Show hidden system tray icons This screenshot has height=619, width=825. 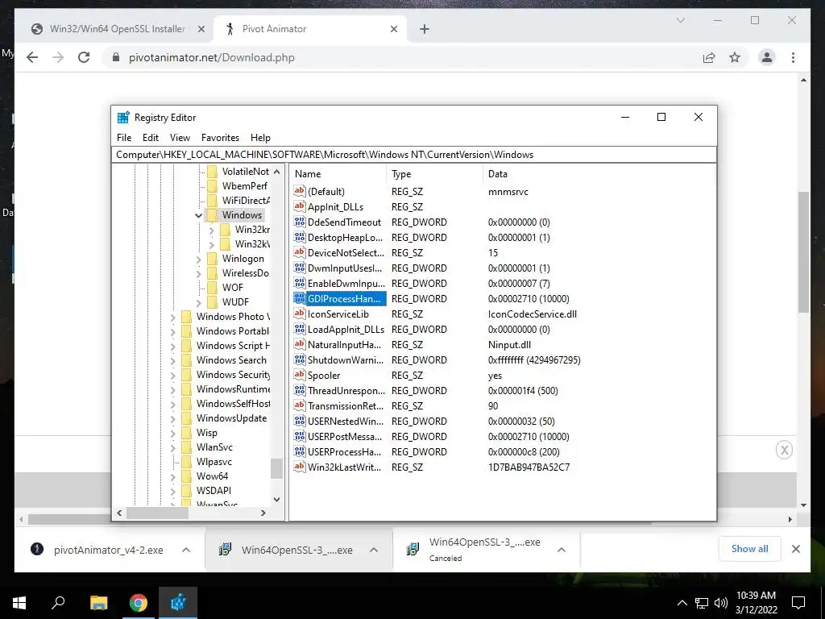(x=682, y=603)
